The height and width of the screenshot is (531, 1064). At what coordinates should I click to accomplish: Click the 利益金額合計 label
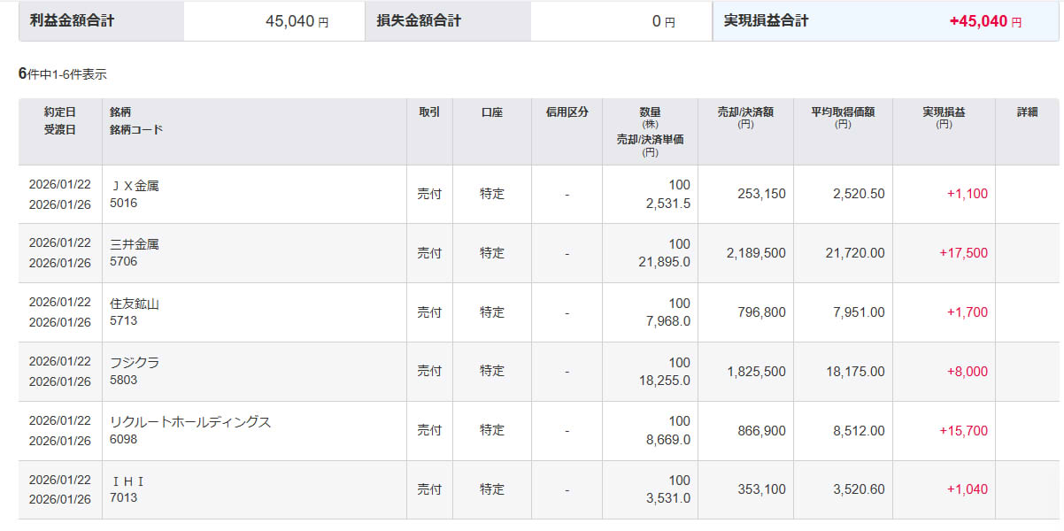coord(72,20)
